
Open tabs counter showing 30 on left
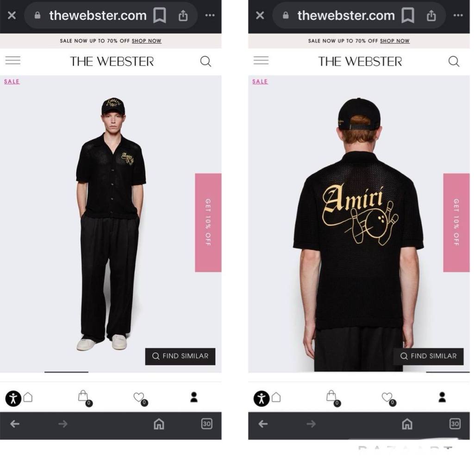coord(207,424)
